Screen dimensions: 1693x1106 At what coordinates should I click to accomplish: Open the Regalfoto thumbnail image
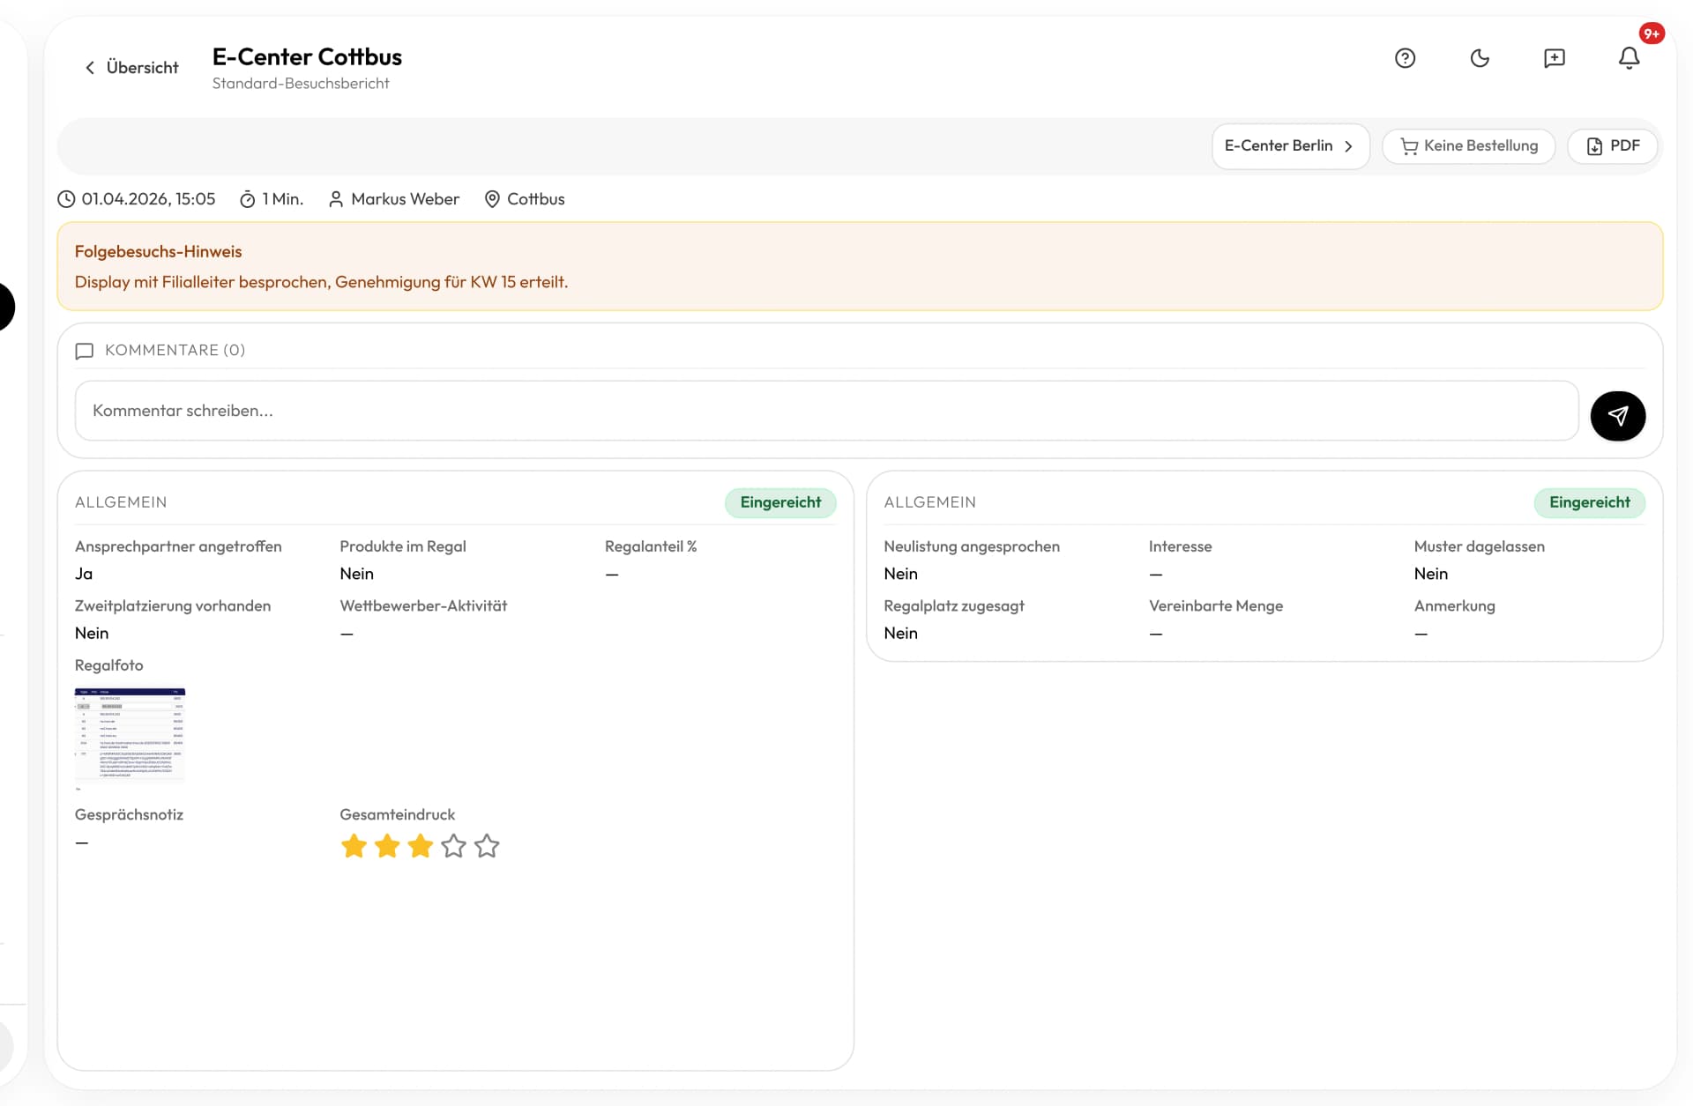130,737
